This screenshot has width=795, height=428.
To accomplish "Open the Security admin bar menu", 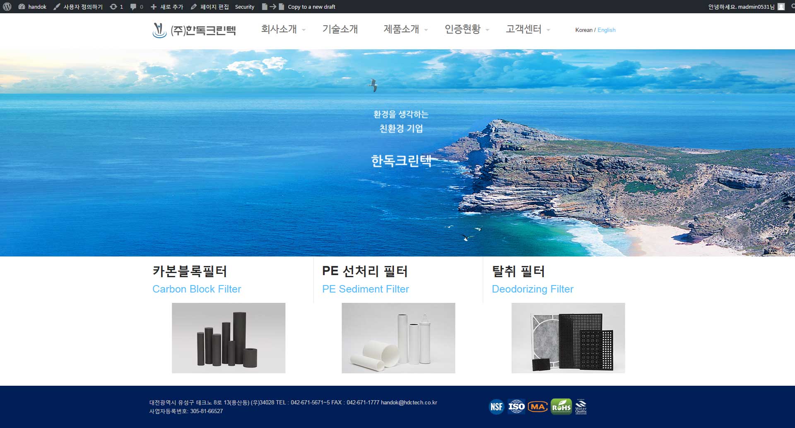I will click(245, 7).
